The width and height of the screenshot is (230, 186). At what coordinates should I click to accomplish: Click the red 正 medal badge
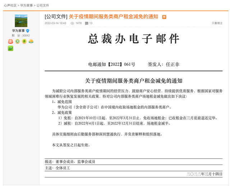(10, 41)
